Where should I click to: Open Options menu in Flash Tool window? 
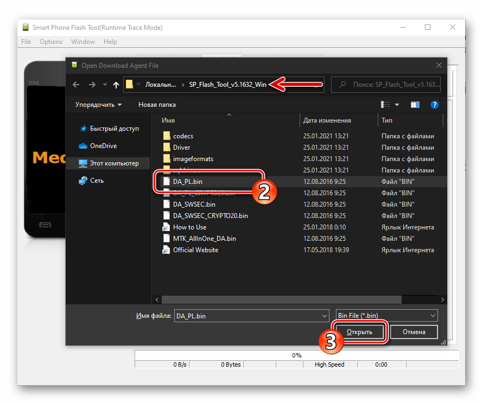click(51, 42)
